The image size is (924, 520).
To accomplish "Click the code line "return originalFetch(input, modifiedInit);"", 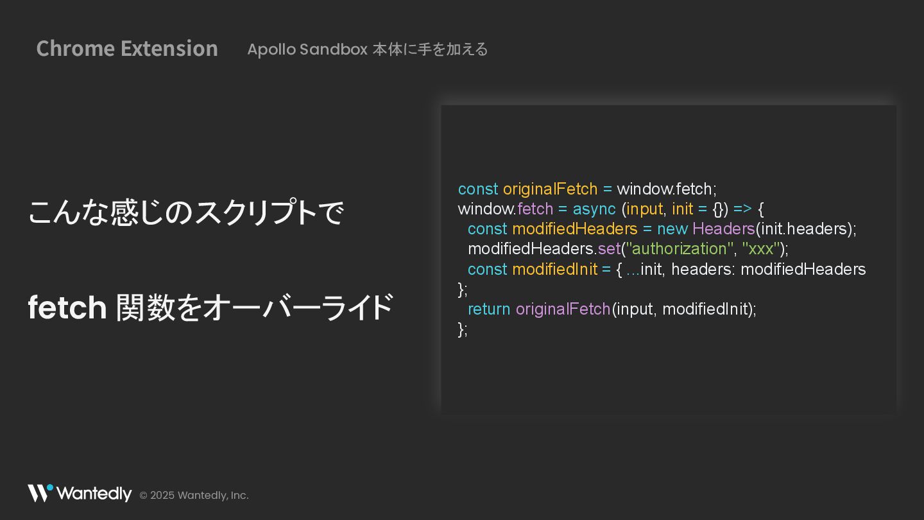I will [612, 309].
